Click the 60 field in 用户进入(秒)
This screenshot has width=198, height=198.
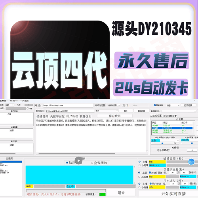(185, 184)
